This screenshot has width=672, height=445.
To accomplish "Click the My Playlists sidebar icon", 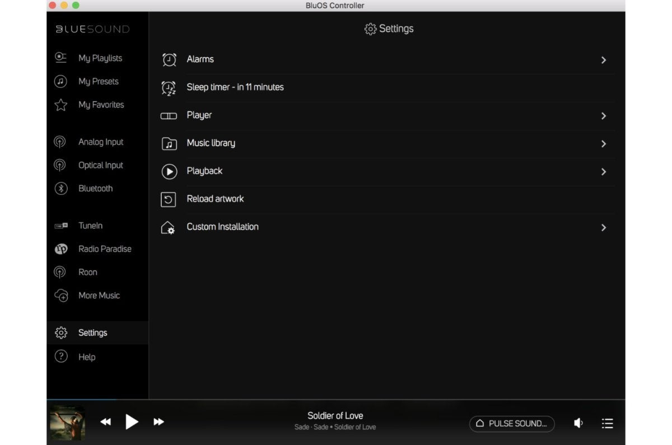I will pos(60,58).
